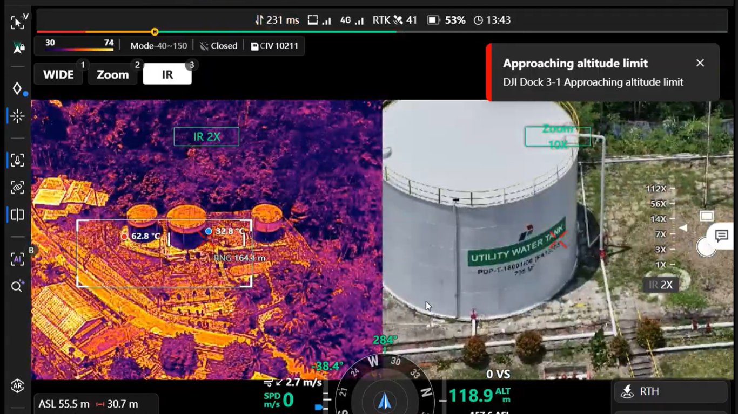Select 1X on the zoom scale
Image resolution: width=738 pixels, height=414 pixels.
(x=660, y=264)
